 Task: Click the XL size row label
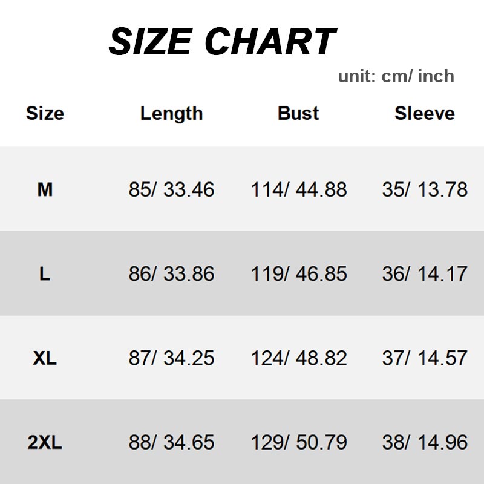click(x=45, y=358)
